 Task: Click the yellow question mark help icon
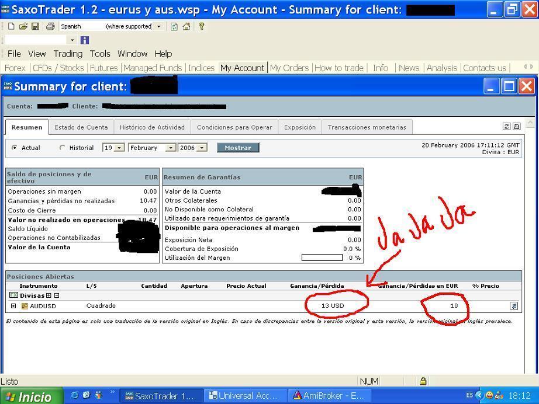202,26
